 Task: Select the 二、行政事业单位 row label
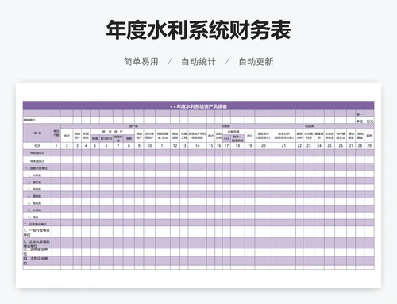[x=37, y=224]
